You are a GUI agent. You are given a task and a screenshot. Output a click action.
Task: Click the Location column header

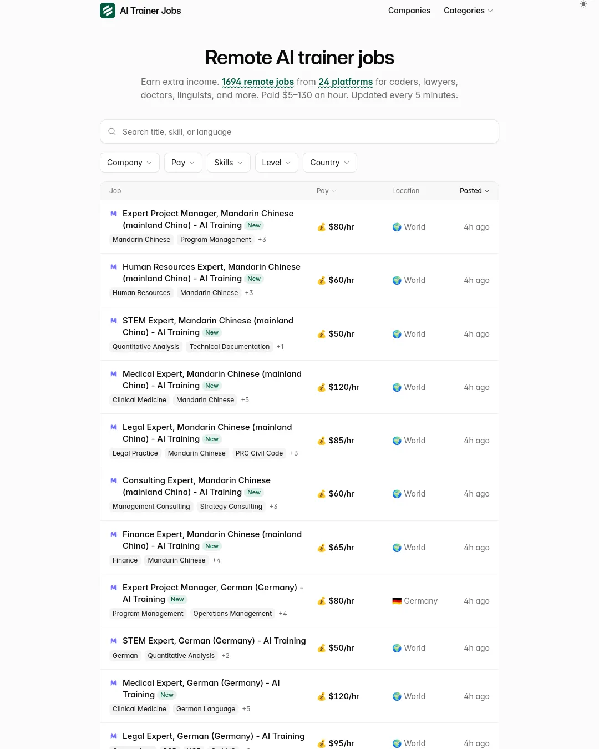point(405,191)
